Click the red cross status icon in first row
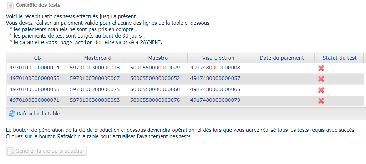The image size is (366, 164). 321,68
